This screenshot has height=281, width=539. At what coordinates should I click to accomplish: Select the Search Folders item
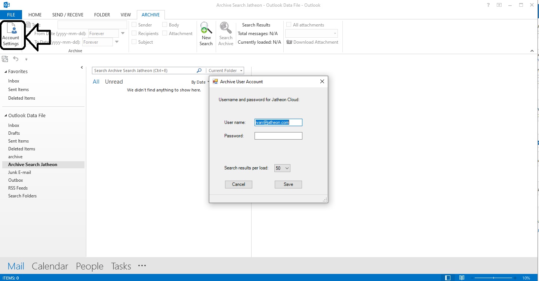(22, 196)
